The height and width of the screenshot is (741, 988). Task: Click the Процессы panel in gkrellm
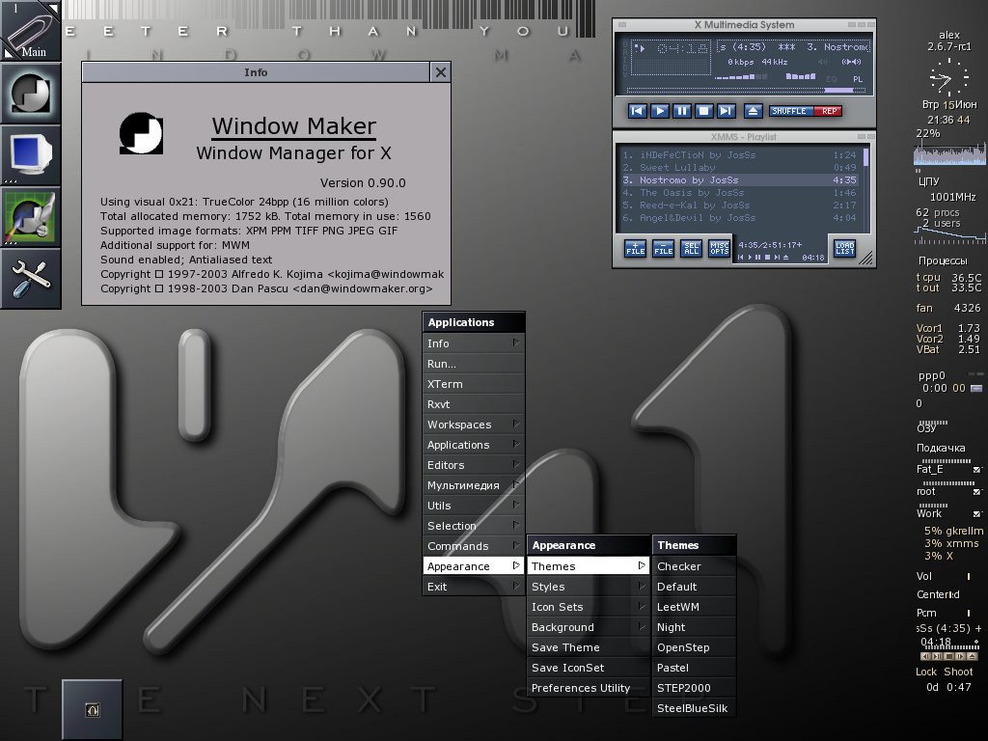click(x=943, y=261)
